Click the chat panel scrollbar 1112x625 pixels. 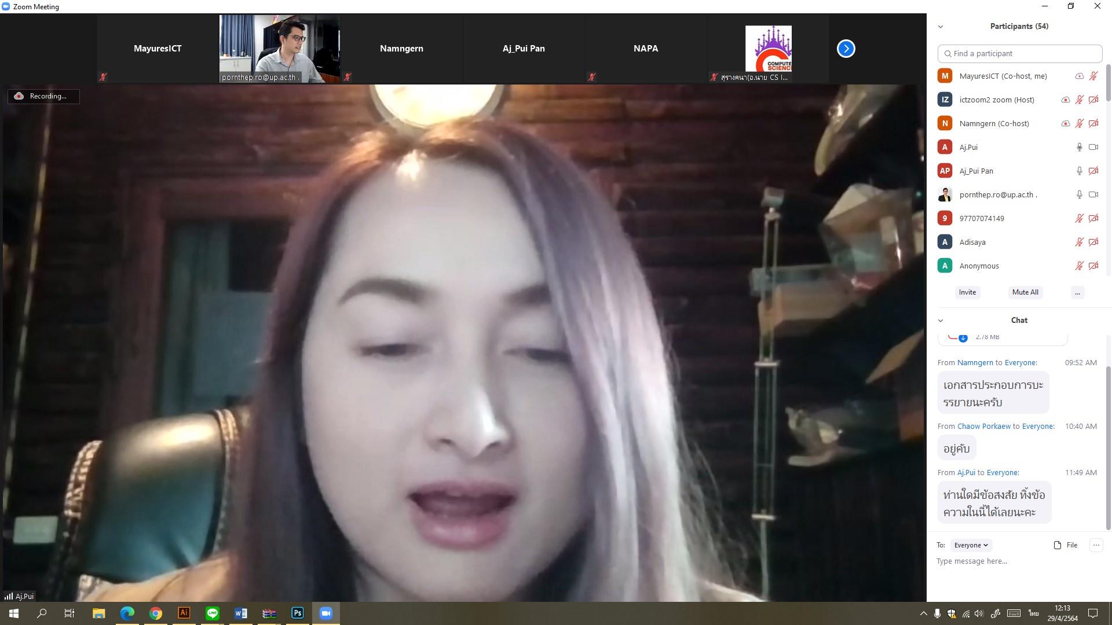click(x=1109, y=448)
